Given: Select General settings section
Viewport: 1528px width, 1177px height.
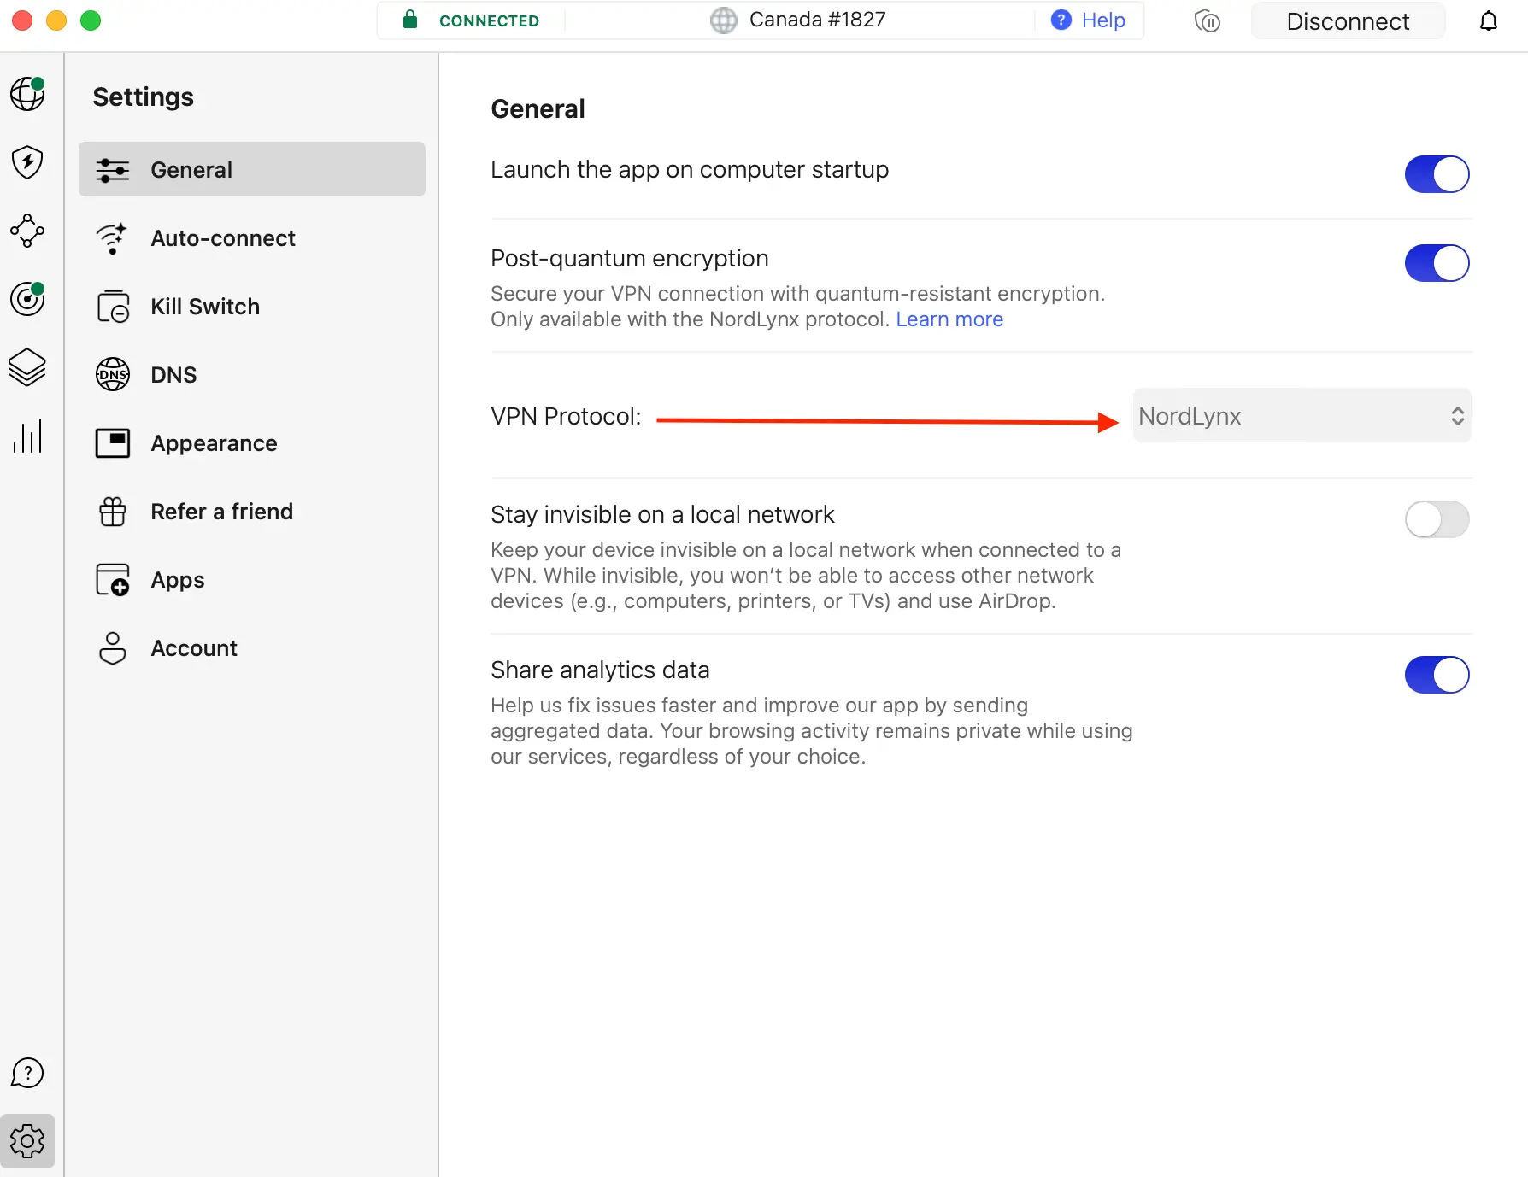Looking at the screenshot, I should pyautogui.click(x=252, y=169).
